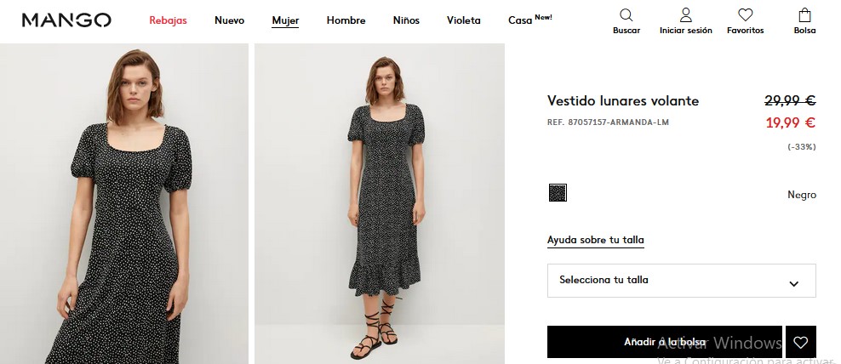Open the Favoritos heart icon in header
Viewport: 841px width, 364px height.
(x=745, y=15)
